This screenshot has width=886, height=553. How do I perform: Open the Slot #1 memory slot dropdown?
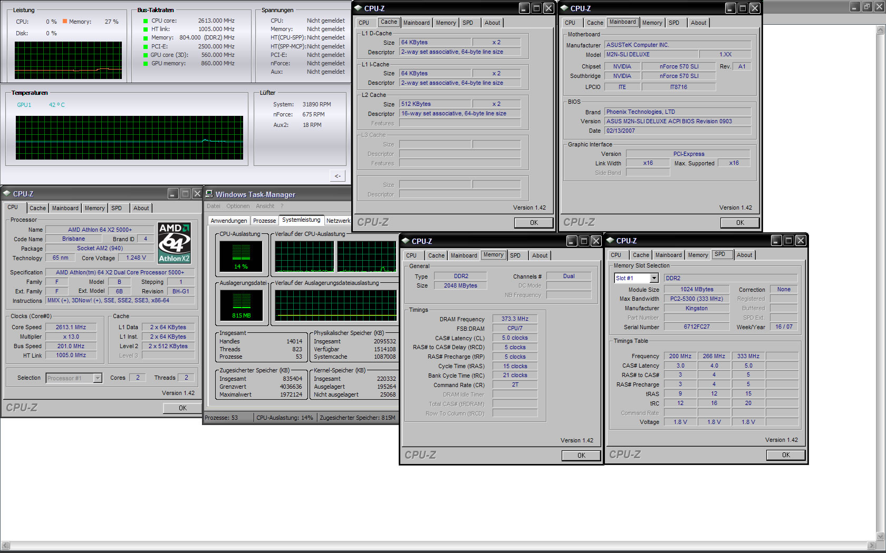654,278
